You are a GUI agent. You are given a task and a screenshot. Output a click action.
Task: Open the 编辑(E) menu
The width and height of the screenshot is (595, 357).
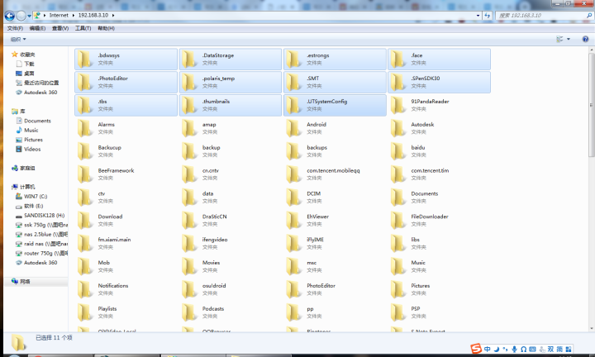point(37,28)
